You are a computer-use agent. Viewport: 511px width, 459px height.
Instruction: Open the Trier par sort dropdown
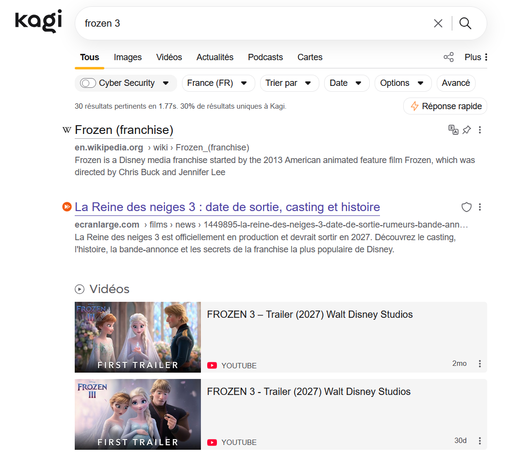point(289,83)
